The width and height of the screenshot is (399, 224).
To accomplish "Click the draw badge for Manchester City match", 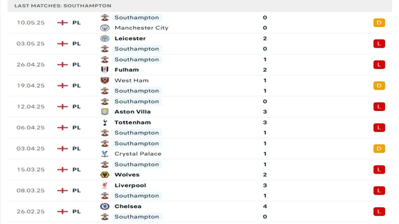I will pyautogui.click(x=379, y=22).
